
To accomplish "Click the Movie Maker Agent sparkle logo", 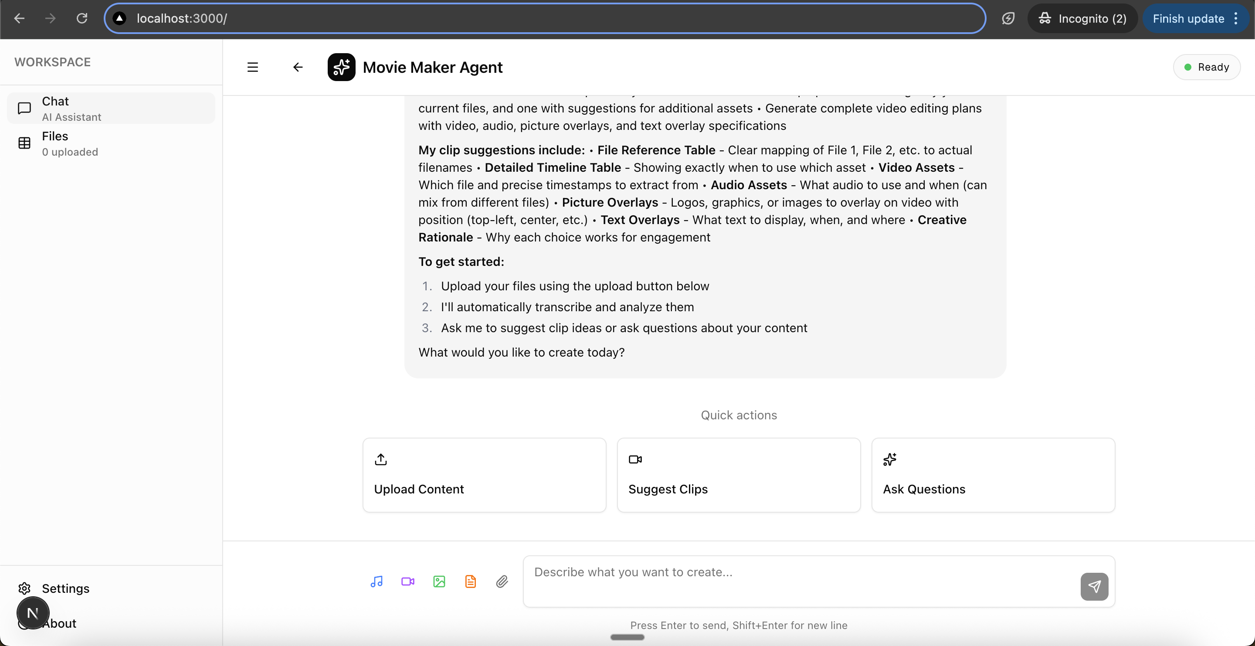I will coord(341,67).
